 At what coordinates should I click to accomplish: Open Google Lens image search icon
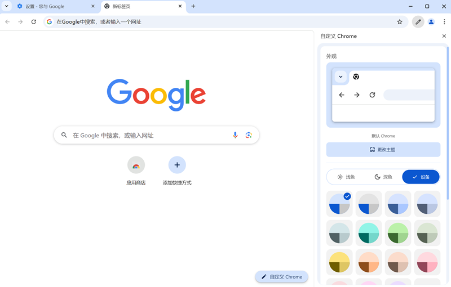[x=249, y=135]
